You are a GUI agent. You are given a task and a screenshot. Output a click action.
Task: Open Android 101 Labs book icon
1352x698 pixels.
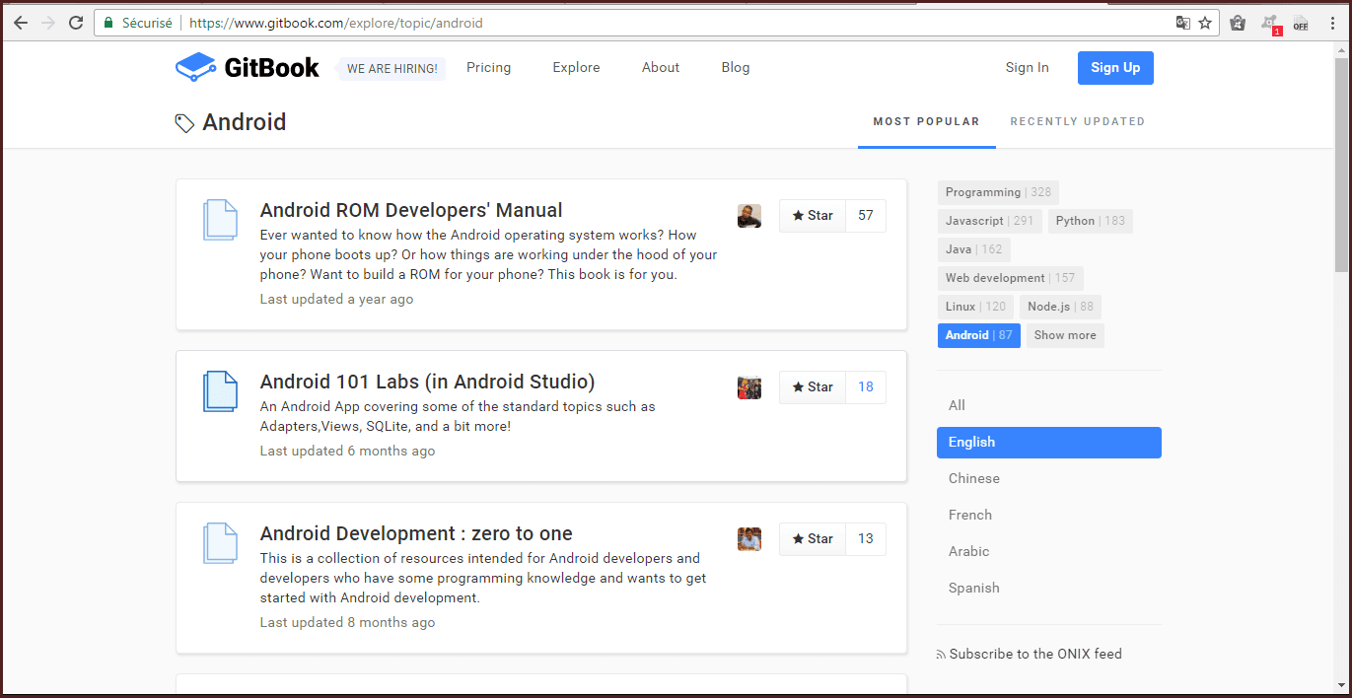pos(220,391)
